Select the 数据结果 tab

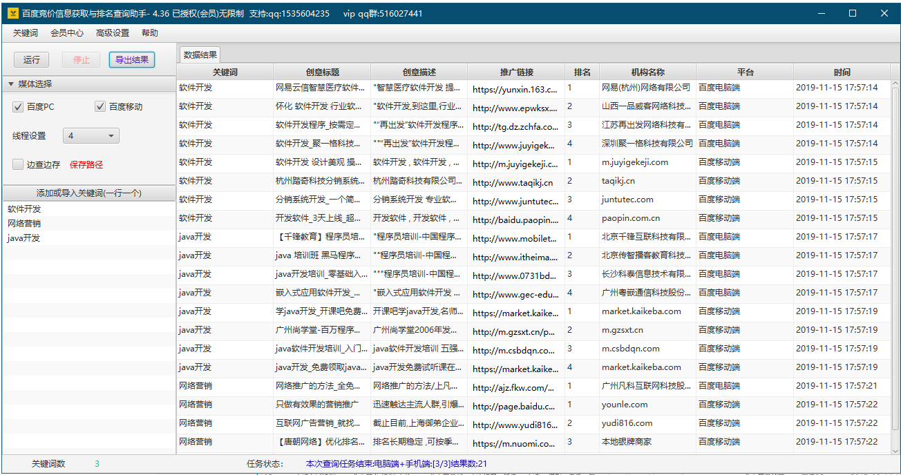point(200,55)
